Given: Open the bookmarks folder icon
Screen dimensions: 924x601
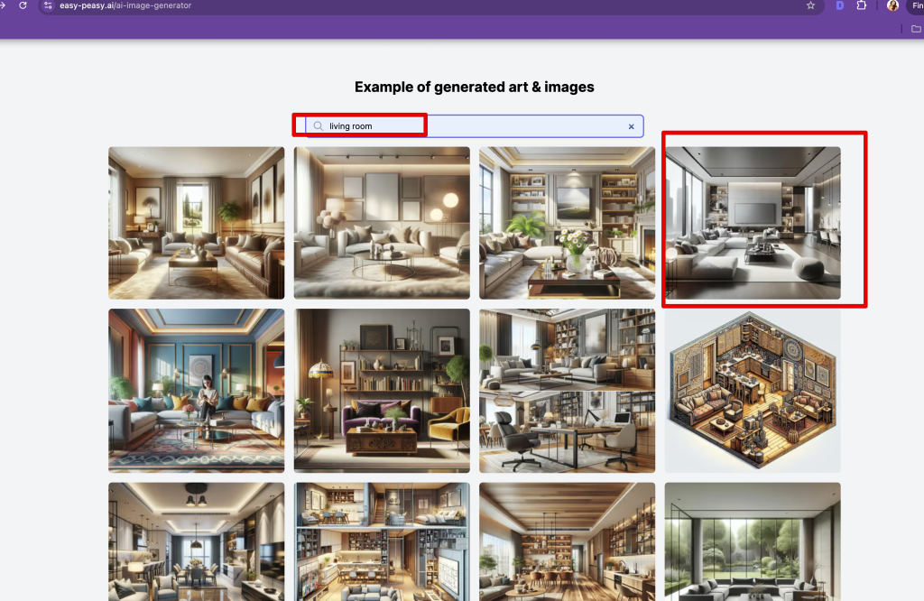Looking at the screenshot, I should 917,29.
